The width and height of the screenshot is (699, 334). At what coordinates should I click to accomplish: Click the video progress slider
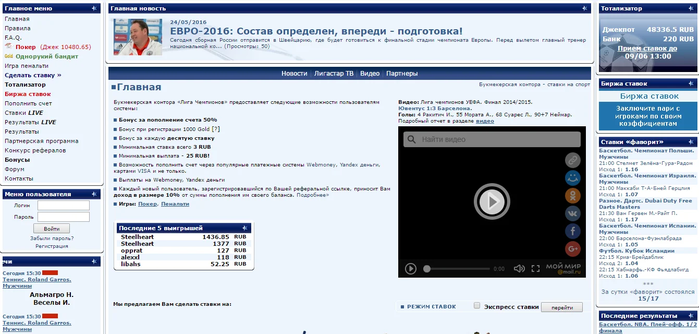coord(458,269)
